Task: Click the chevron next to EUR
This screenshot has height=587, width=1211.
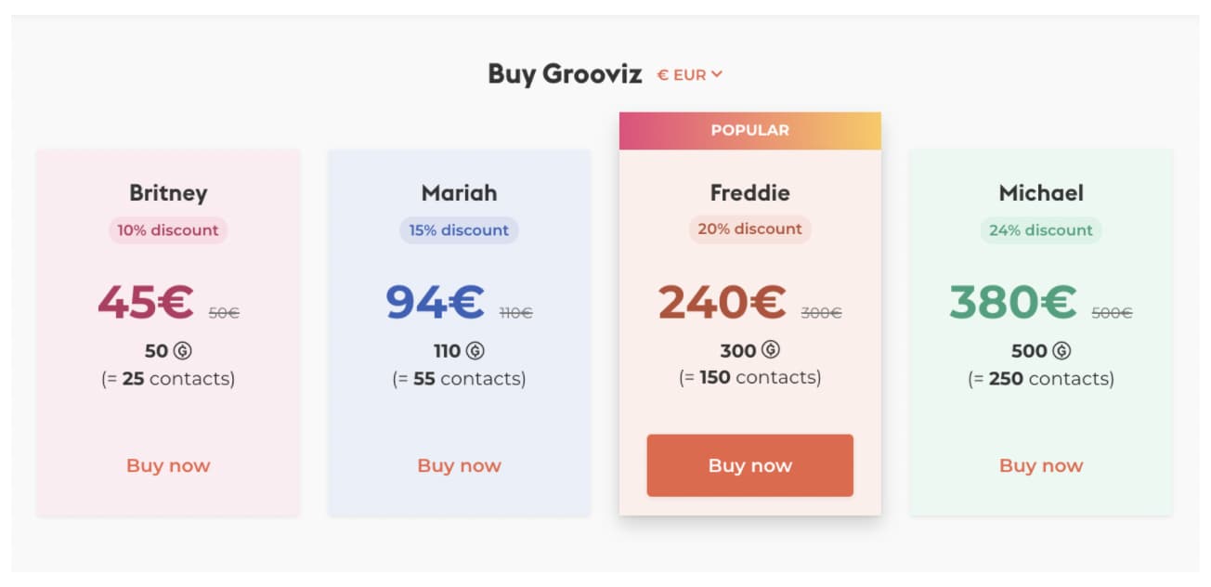Action: 717,74
